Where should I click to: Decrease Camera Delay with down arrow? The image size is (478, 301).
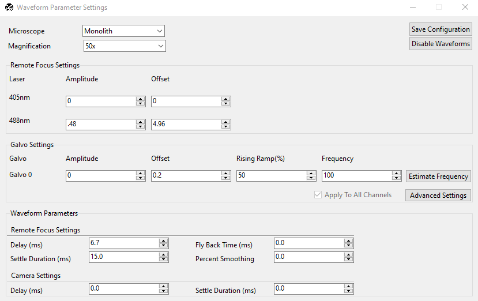[x=164, y=291]
